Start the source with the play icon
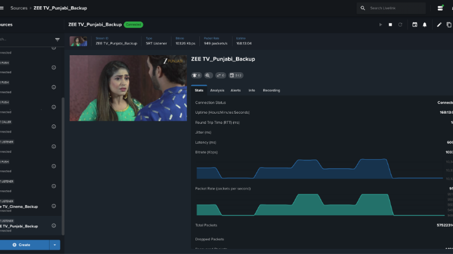This screenshot has height=254, width=453. tap(381, 25)
